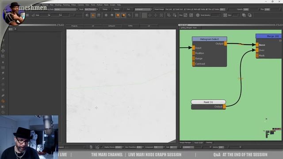Open the View Transform dropdown
This screenshot has width=283, height=159.
click(140, 147)
